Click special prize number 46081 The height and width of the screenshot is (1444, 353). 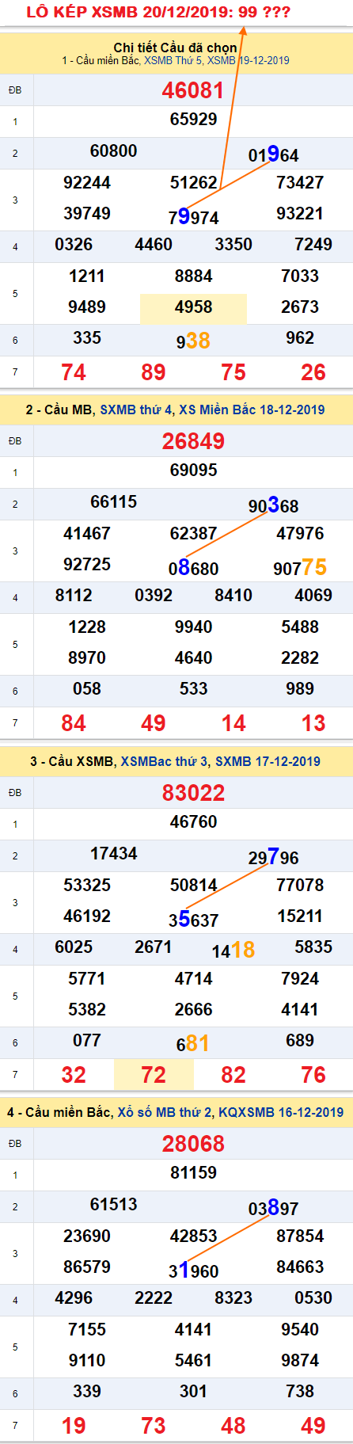point(193,90)
